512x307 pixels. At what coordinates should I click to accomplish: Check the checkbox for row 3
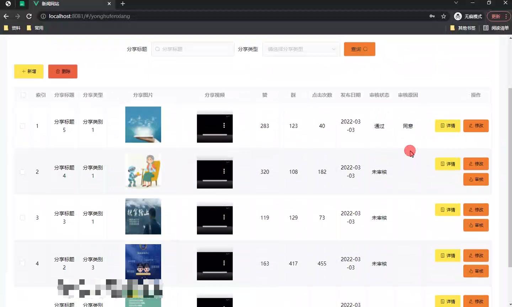point(22,218)
